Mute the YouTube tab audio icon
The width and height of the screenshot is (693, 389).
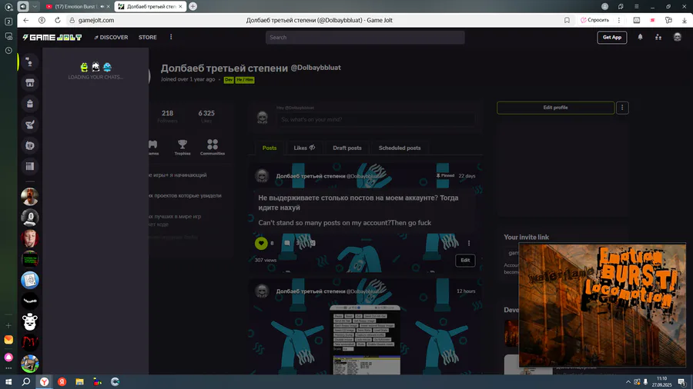point(102,7)
